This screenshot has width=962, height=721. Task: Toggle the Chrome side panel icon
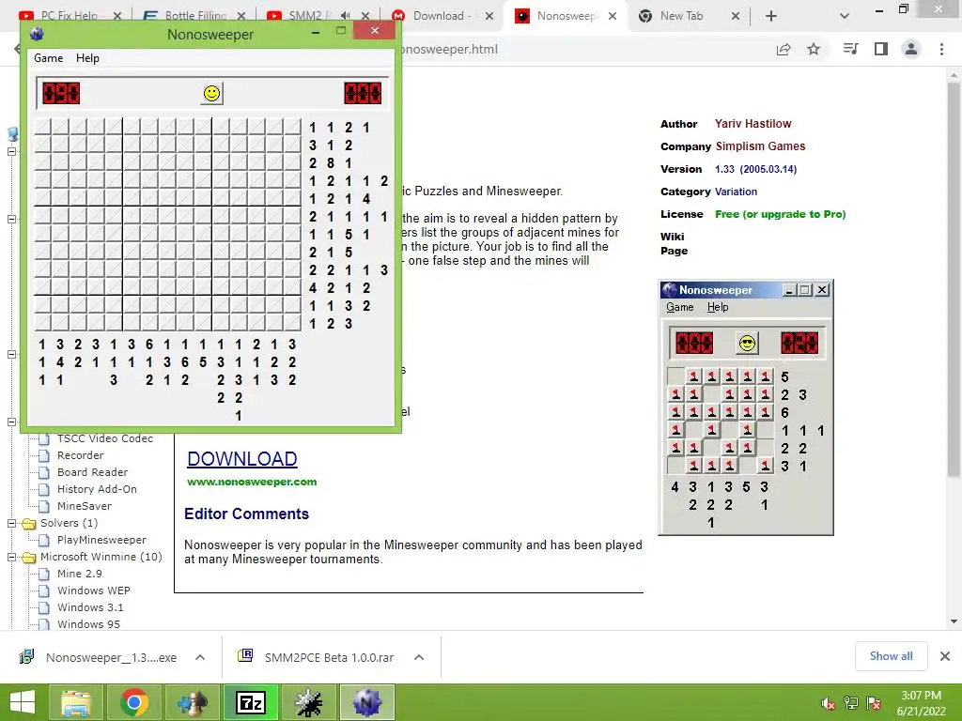click(x=881, y=49)
